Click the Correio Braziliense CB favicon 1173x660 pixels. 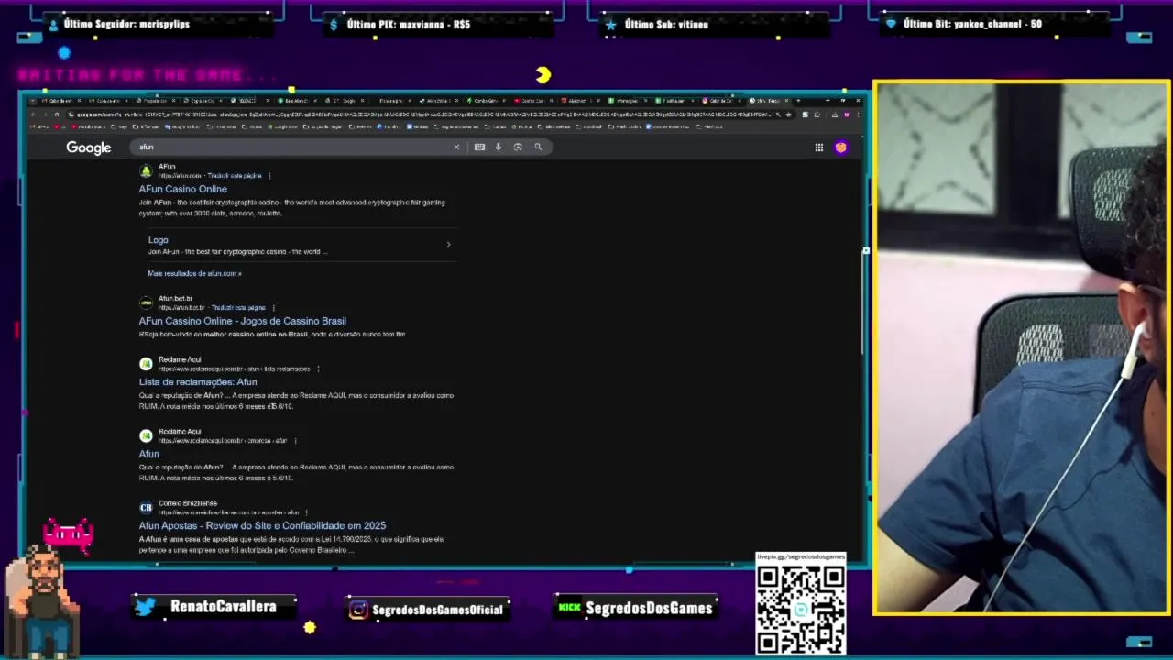pyautogui.click(x=146, y=507)
